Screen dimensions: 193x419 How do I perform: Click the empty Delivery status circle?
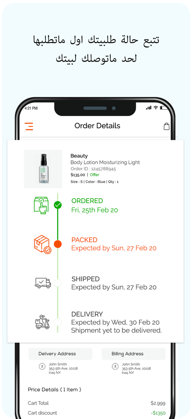58,322
